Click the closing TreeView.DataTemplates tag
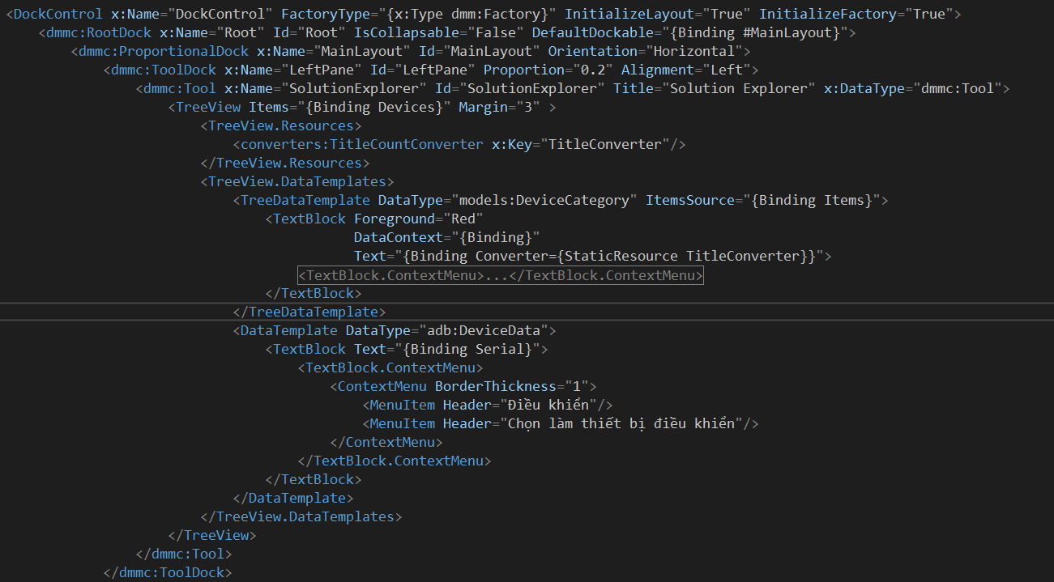 pos(301,516)
